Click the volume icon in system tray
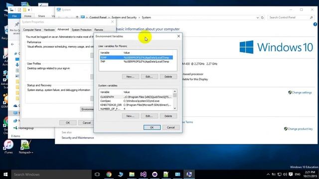The height and width of the screenshot is (179, 319). [285, 175]
